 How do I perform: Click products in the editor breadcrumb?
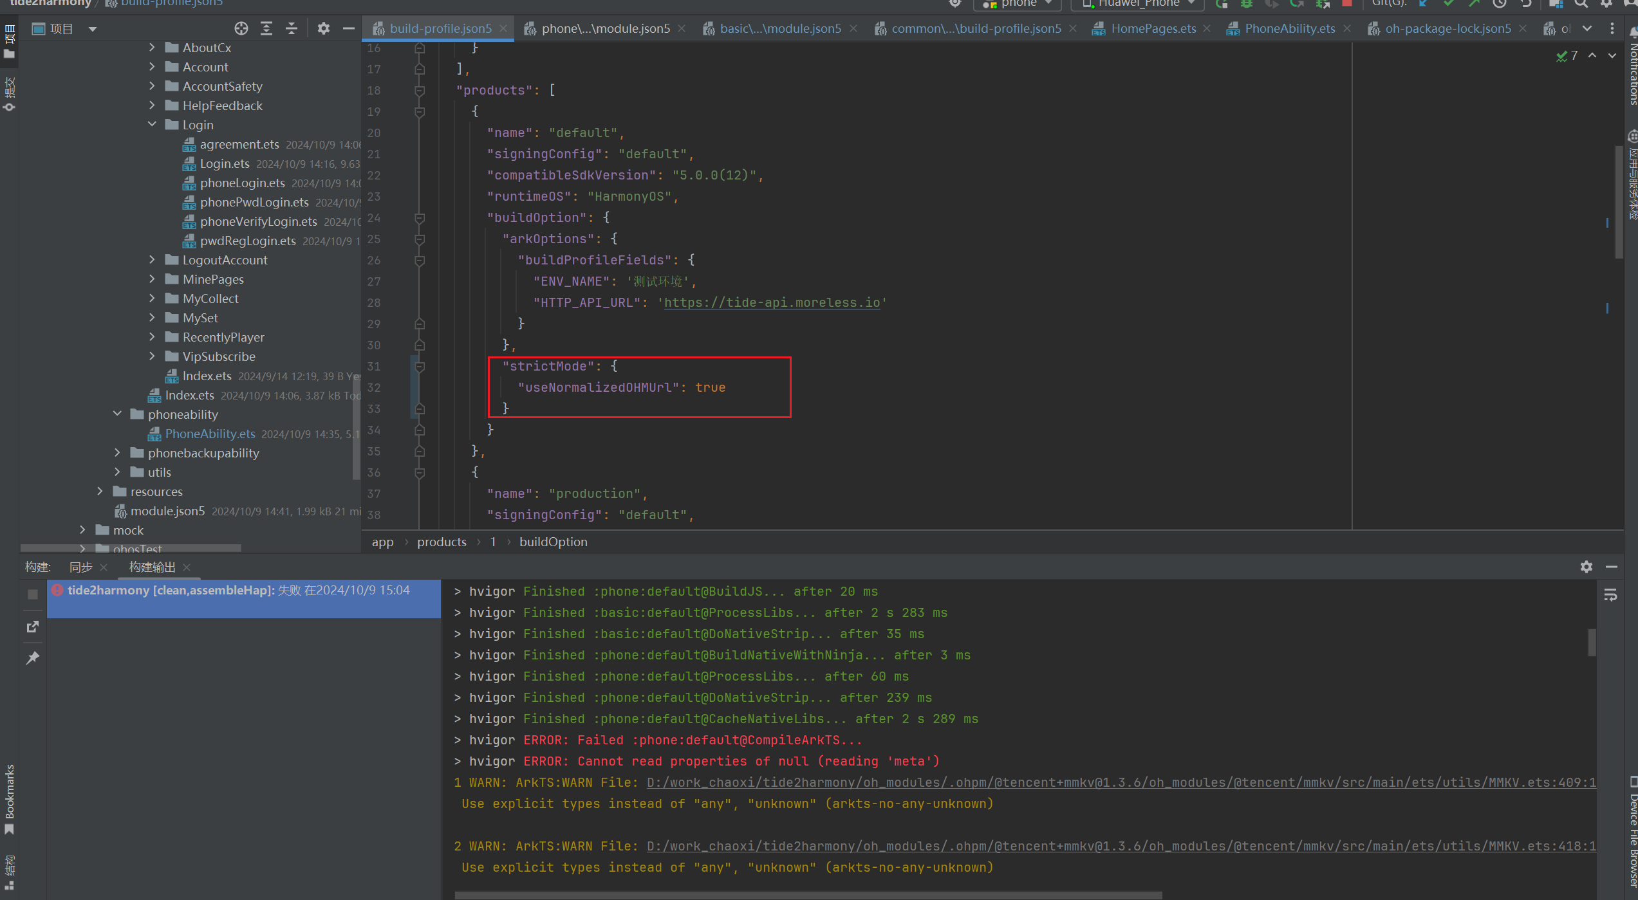(442, 542)
